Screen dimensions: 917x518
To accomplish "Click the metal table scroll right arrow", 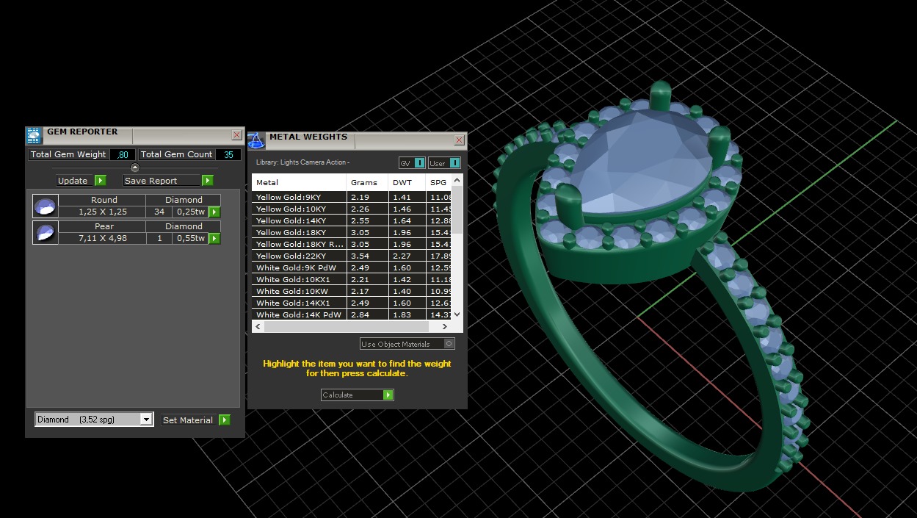I will (x=445, y=326).
